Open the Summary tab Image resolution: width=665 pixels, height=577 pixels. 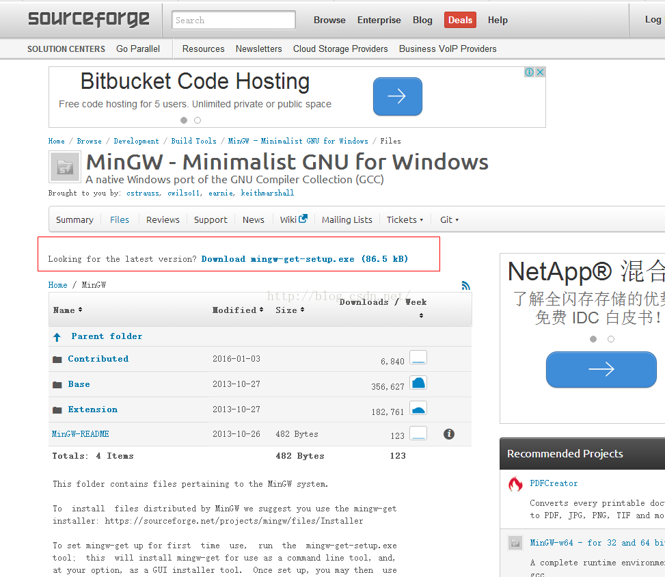coord(74,219)
